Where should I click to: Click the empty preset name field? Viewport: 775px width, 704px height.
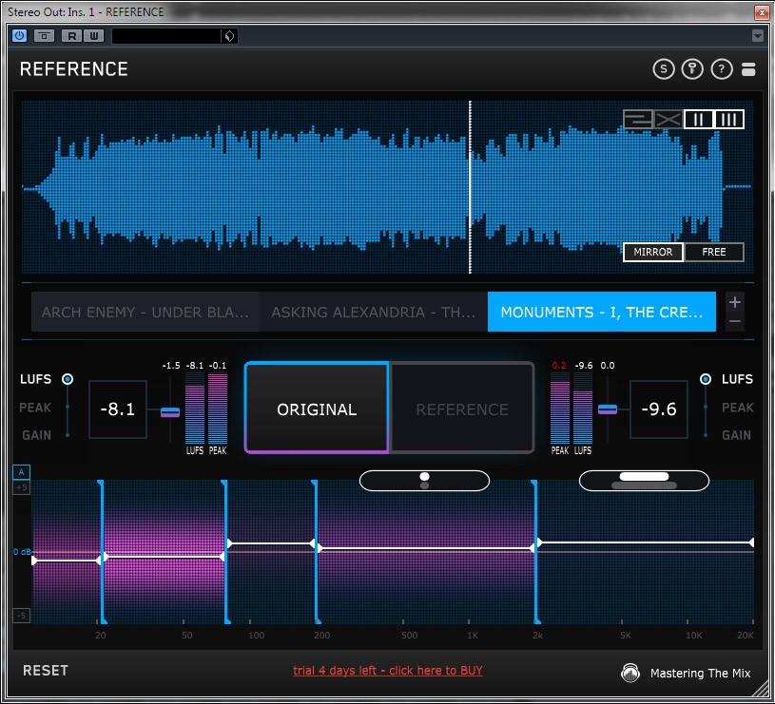(166, 36)
